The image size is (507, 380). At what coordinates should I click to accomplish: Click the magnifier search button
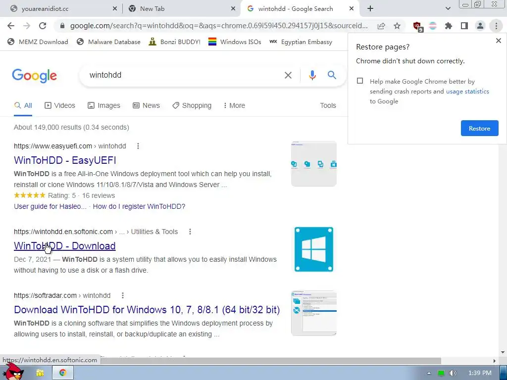(332, 75)
